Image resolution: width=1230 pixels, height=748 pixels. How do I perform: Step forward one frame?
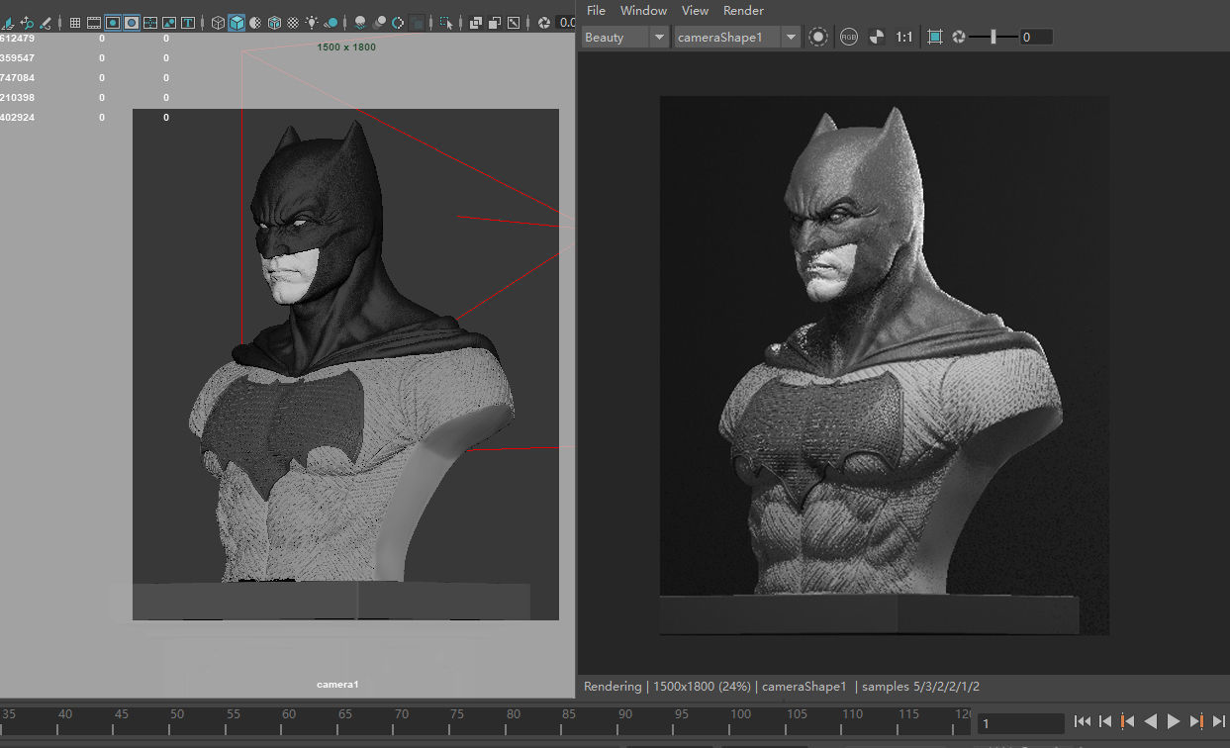(x=1218, y=722)
